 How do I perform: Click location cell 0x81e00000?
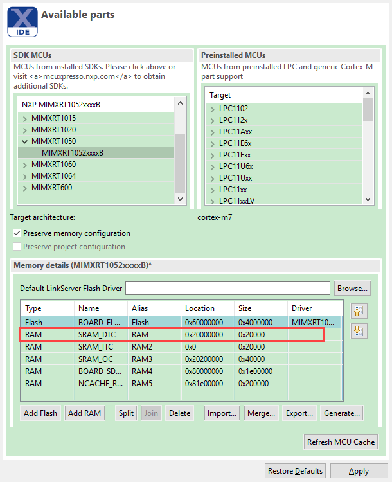coord(208,384)
